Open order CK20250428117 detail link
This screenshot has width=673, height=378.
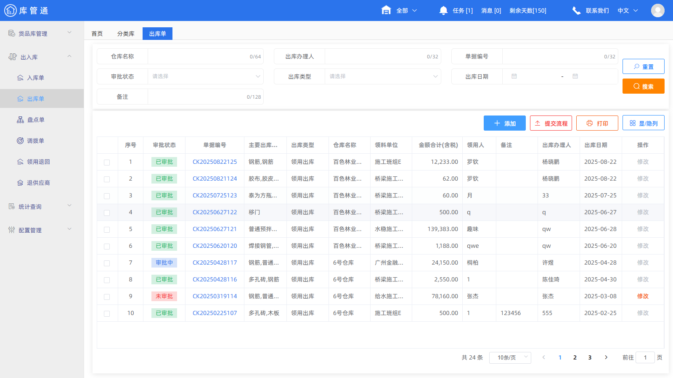pos(215,262)
